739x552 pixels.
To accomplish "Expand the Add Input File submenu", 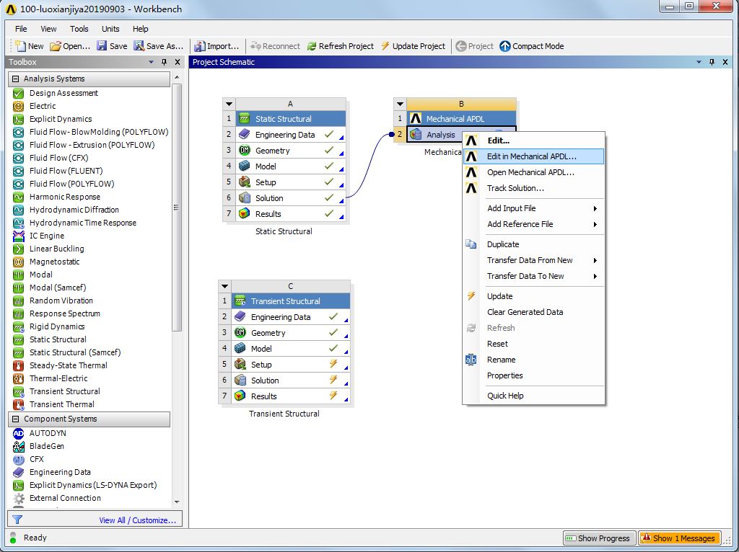I will 595,208.
